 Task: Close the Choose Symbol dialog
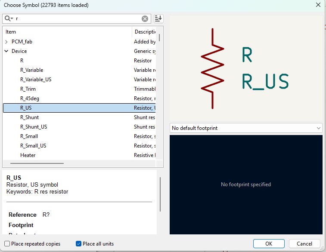pyautogui.click(x=318, y=5)
